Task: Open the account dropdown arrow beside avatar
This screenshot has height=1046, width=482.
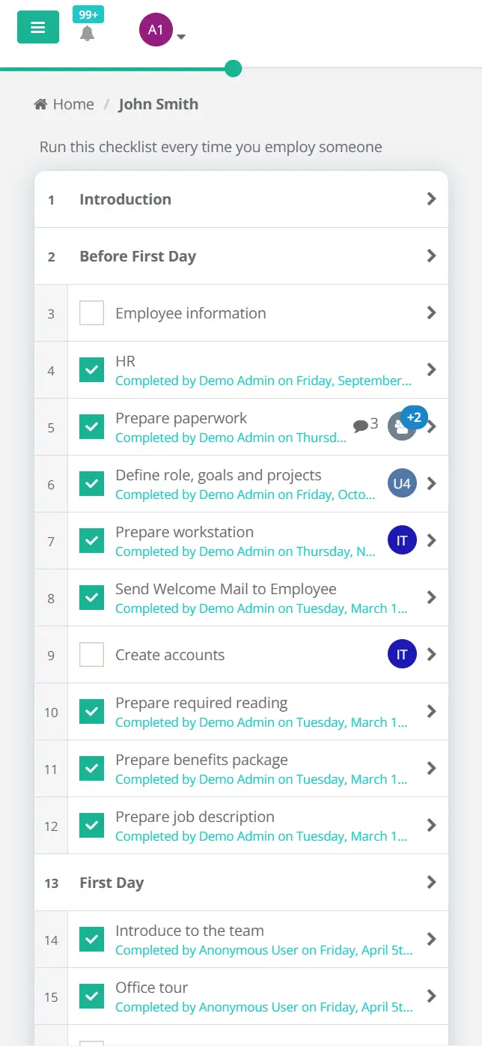Action: click(180, 35)
